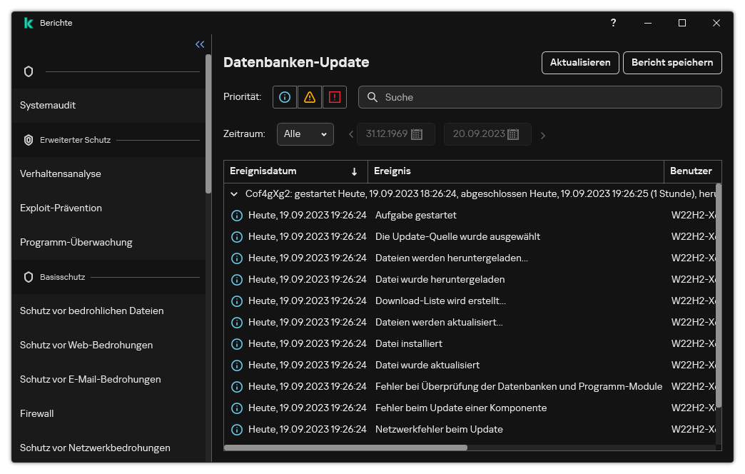Click the horizontal scrollbar of event table
Image resolution: width=745 pixels, height=474 pixels.
(346, 448)
